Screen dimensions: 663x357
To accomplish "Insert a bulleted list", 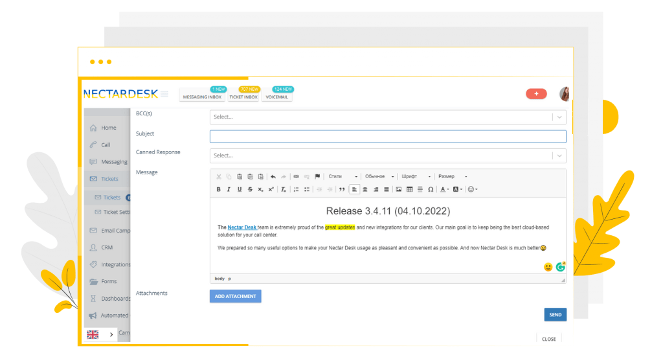I will point(306,189).
